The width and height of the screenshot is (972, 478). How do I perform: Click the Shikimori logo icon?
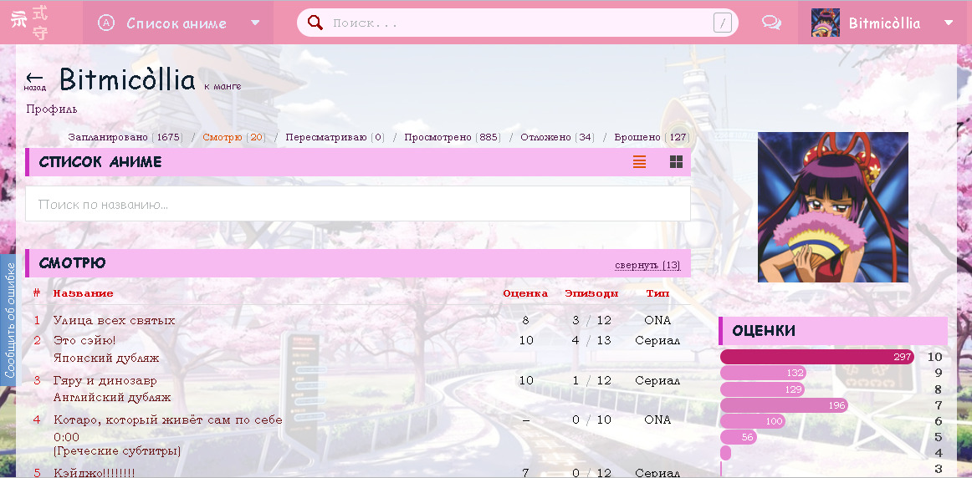[29, 23]
